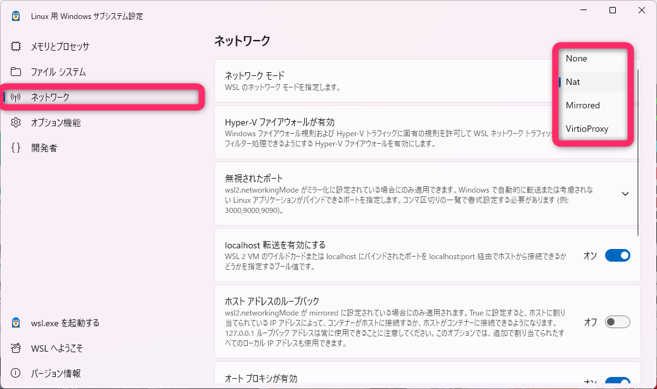The height and width of the screenshot is (389, 657).
Task: Open the ファイル システム settings page
Action: click(x=103, y=72)
